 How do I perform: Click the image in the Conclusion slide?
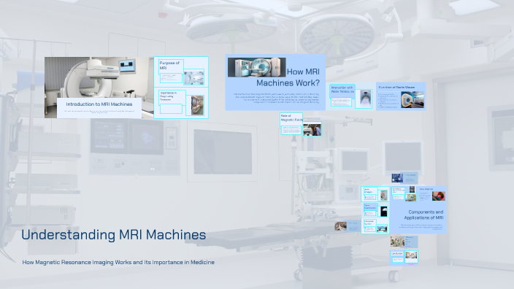click(411, 255)
